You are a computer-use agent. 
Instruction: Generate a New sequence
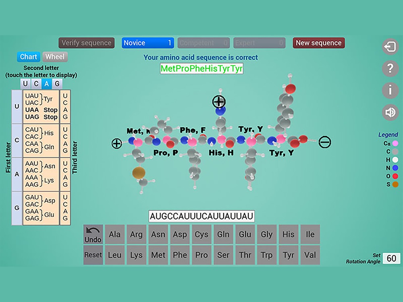[318, 43]
